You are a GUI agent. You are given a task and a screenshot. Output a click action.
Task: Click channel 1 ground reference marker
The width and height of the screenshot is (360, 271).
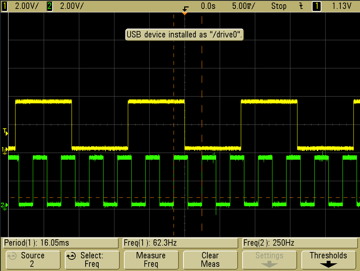[x=4, y=150]
